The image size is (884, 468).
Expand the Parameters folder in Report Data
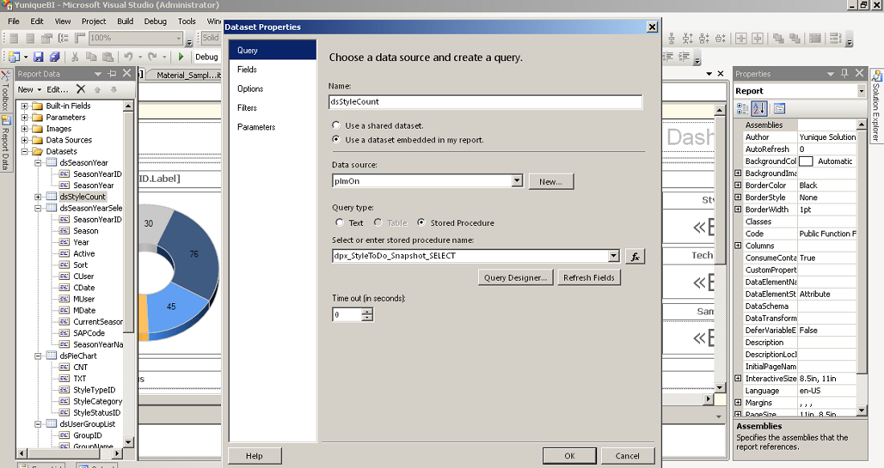[24, 117]
